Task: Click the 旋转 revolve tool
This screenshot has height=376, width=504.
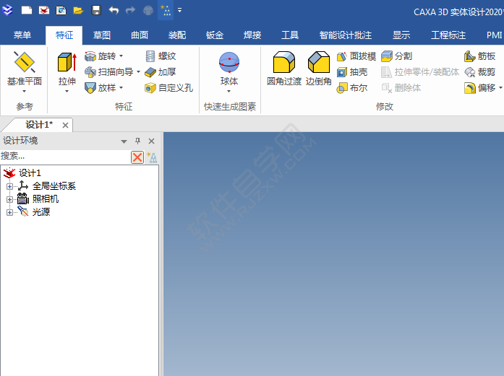Action: pyautogui.click(x=100, y=56)
